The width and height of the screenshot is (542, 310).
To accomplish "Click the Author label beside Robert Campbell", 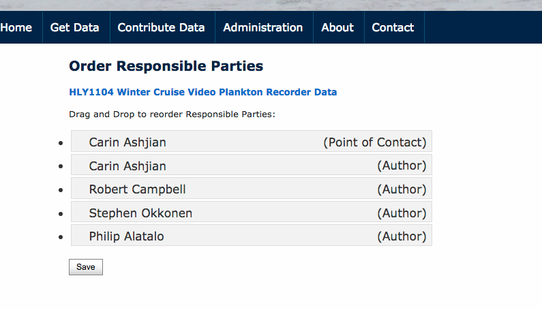I will pos(402,189).
